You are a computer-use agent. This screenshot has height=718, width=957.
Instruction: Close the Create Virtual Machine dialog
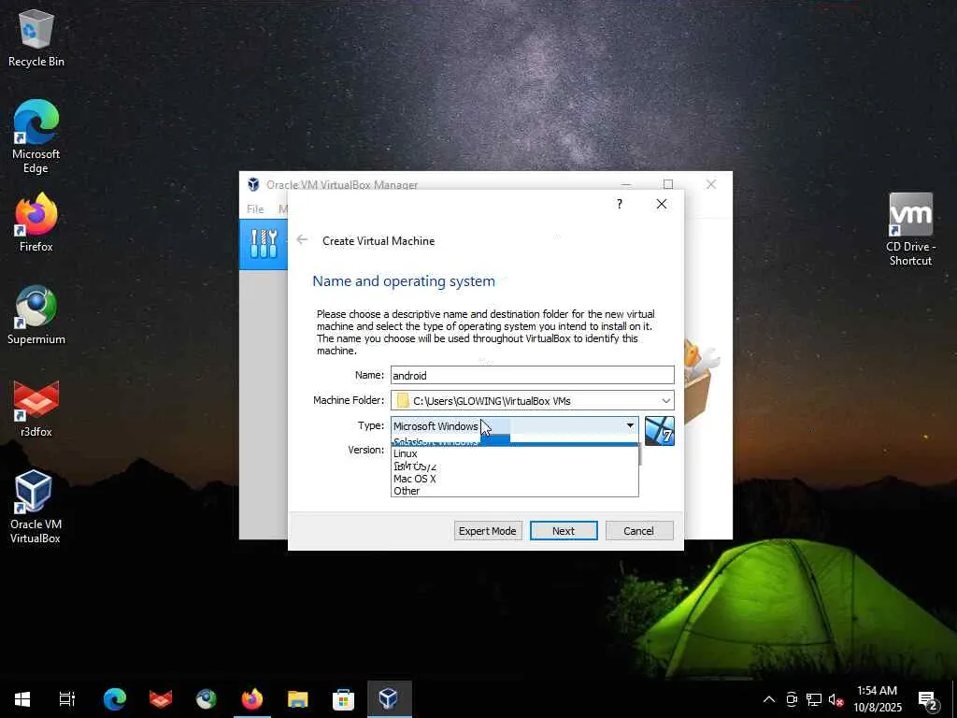pyautogui.click(x=662, y=204)
